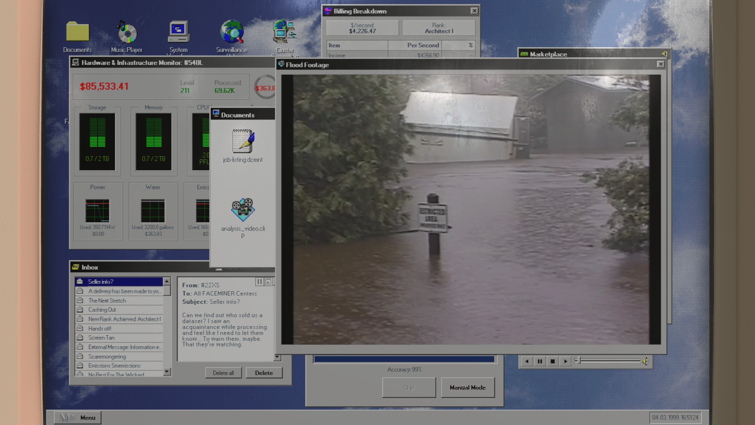This screenshot has width=755, height=425.
Task: Click the Delete all button
Action: click(223, 373)
